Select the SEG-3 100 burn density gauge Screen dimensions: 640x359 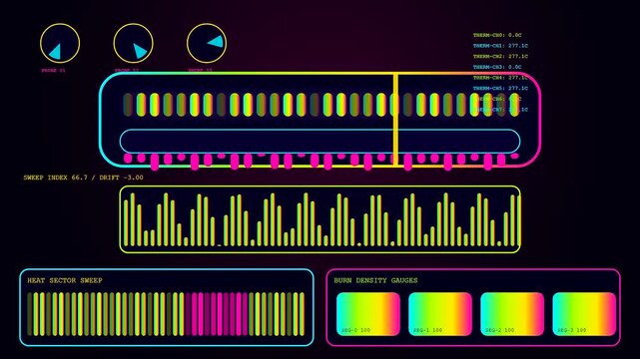(x=584, y=314)
